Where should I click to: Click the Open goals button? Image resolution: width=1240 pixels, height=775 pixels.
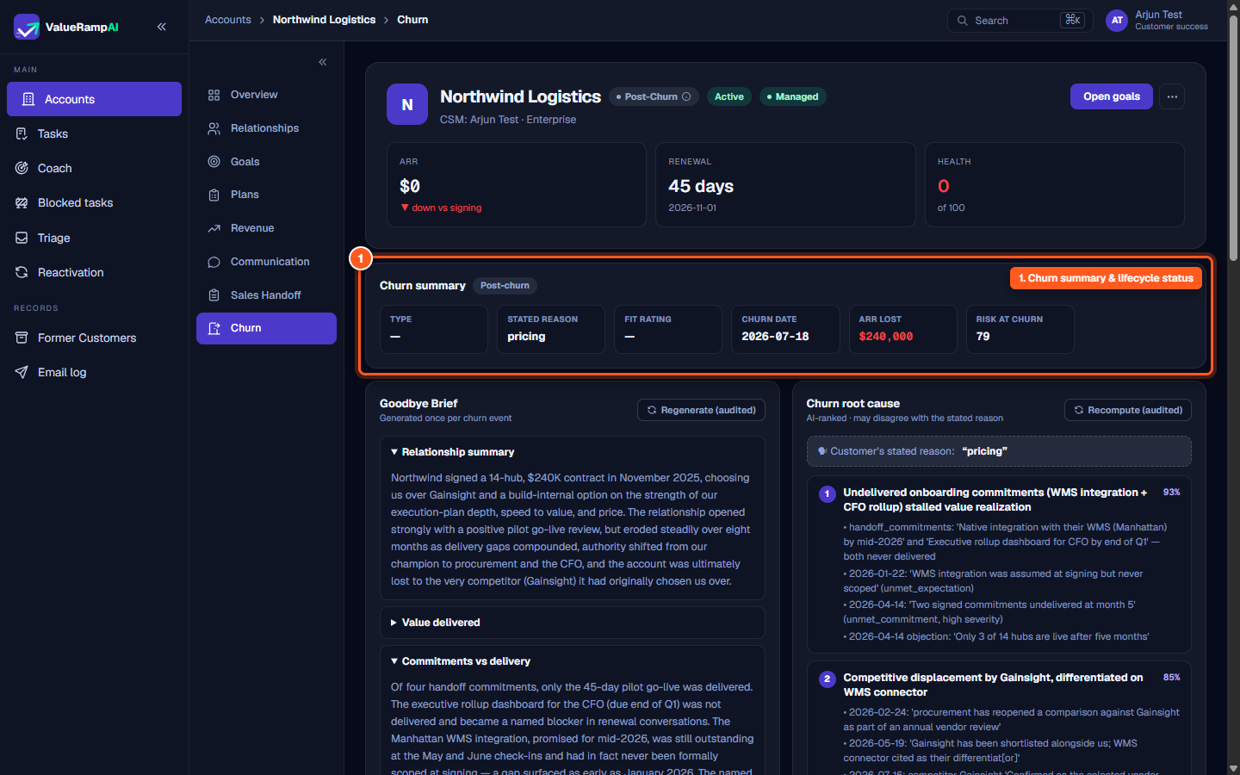pos(1112,96)
